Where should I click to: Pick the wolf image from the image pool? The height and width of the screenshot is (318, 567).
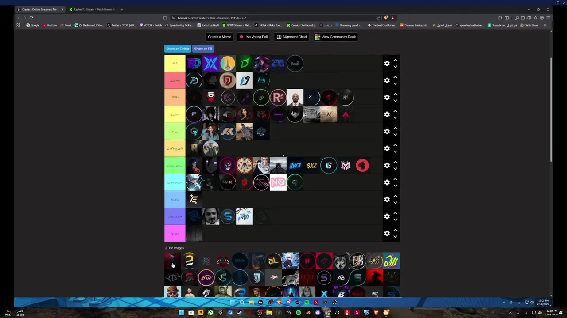(341, 261)
